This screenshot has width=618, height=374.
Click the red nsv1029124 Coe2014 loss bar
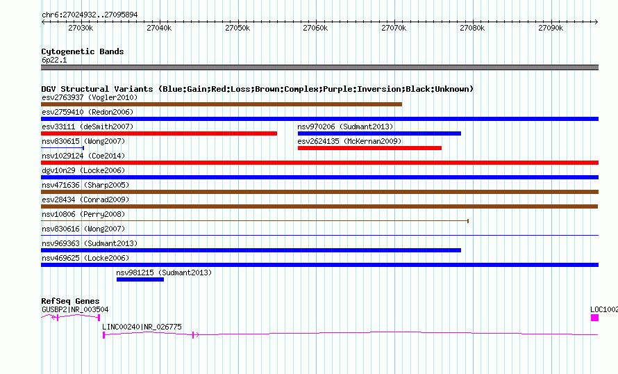click(x=319, y=163)
